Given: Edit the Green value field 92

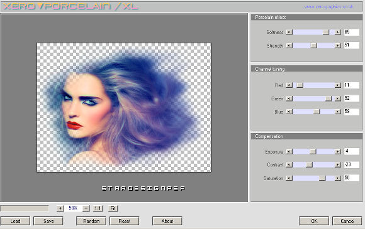Looking at the screenshot, I should coord(352,99).
